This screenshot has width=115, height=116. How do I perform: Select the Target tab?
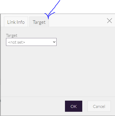pyautogui.click(x=39, y=22)
